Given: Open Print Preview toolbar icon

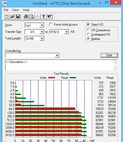Looking at the screenshot, I should point(32,17).
